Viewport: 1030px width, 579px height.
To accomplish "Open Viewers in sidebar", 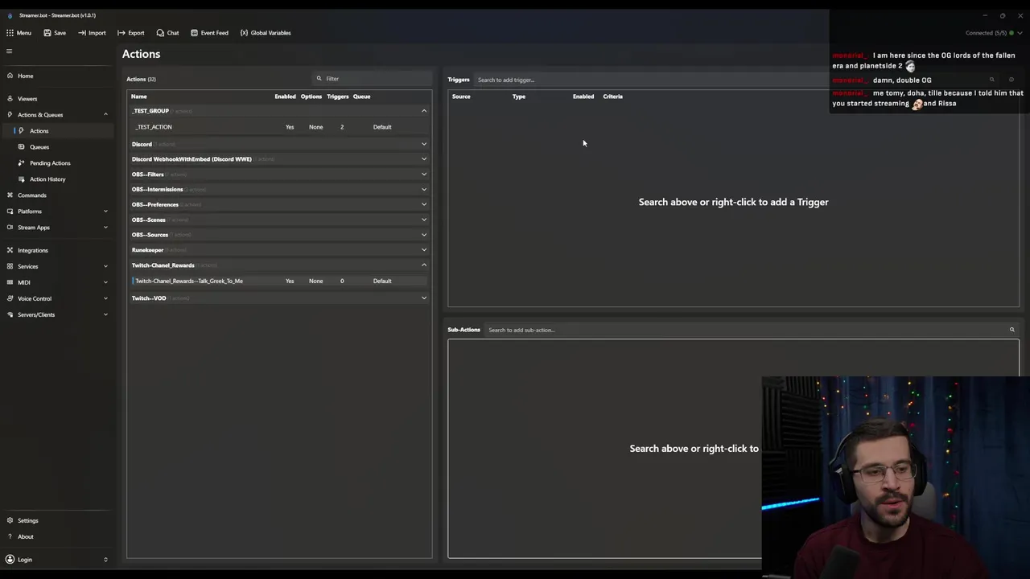I will tap(56, 99).
